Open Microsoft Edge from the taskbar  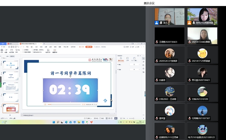[66, 122]
